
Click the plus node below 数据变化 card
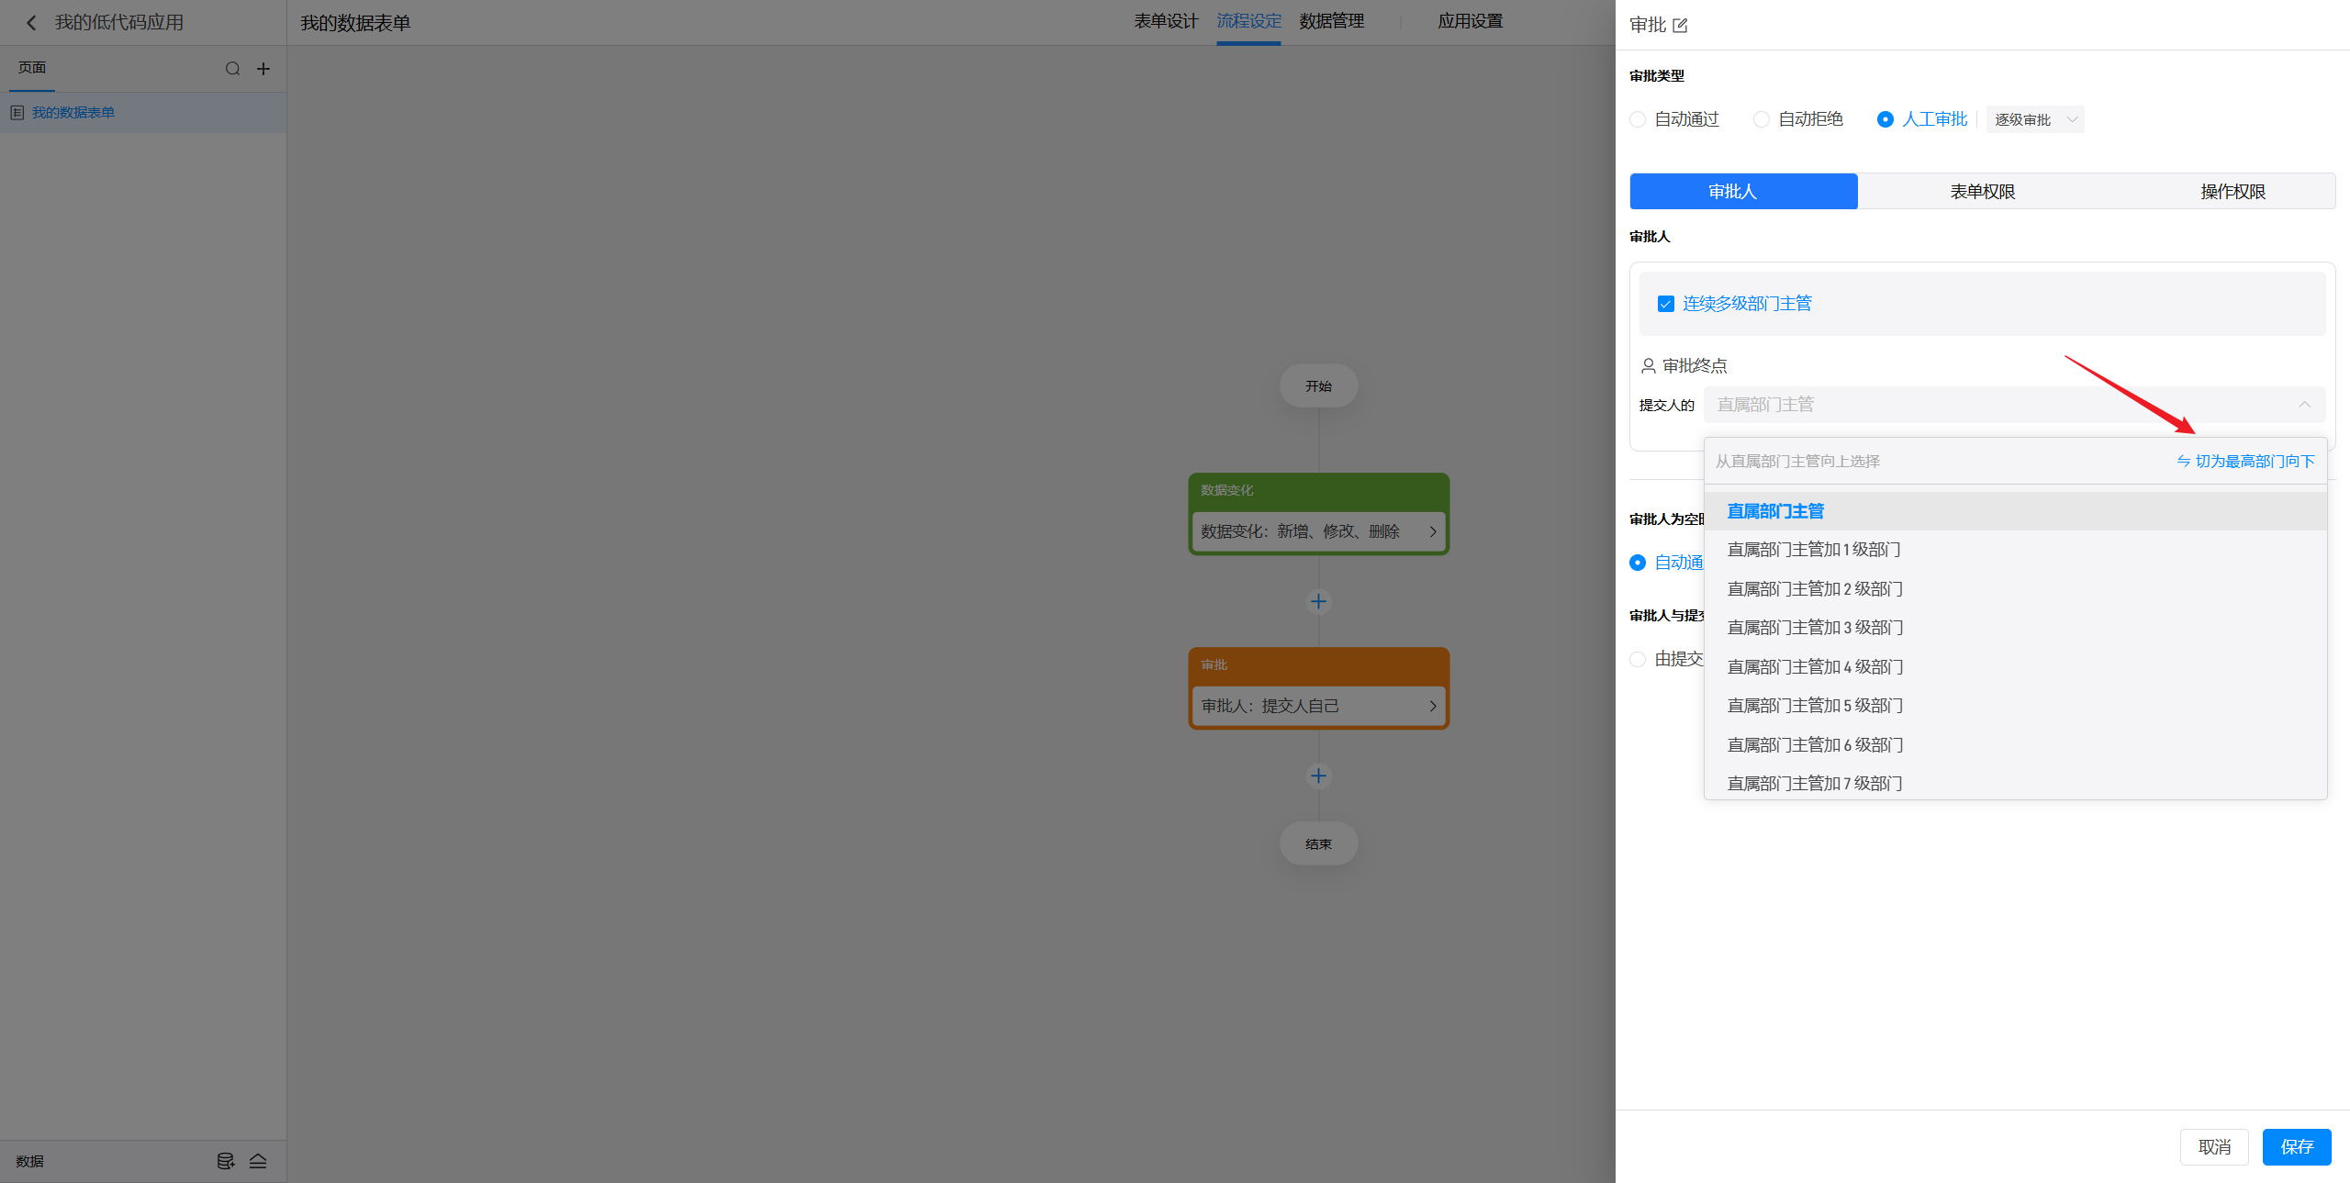[1318, 601]
